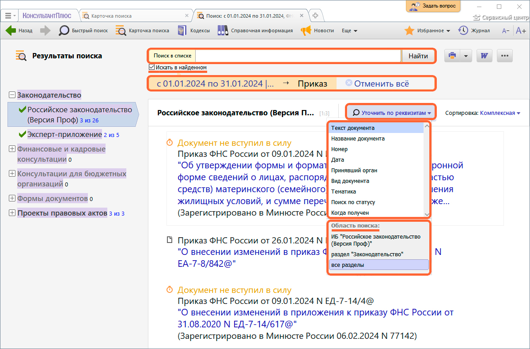530x349 pixels.
Task: Set search area to раздел Законодательство
Action: pos(379,254)
